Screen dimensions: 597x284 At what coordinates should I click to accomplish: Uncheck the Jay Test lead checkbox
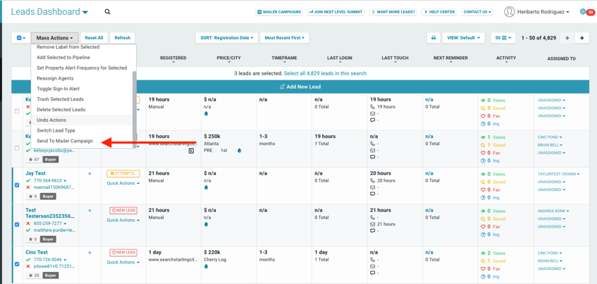coord(17,185)
